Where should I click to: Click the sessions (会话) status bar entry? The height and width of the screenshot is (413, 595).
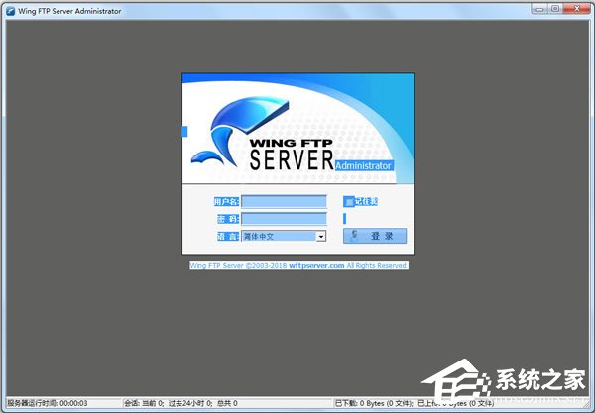click(x=180, y=403)
